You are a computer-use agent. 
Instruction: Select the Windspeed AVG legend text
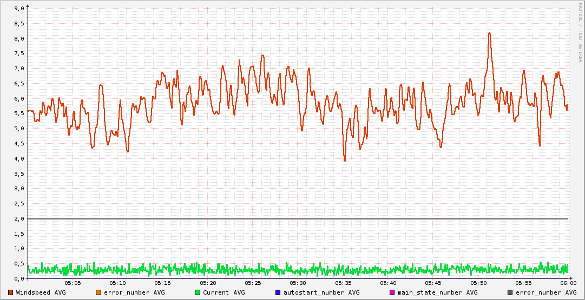41,292
